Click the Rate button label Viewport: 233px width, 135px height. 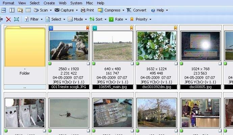pos(119,19)
